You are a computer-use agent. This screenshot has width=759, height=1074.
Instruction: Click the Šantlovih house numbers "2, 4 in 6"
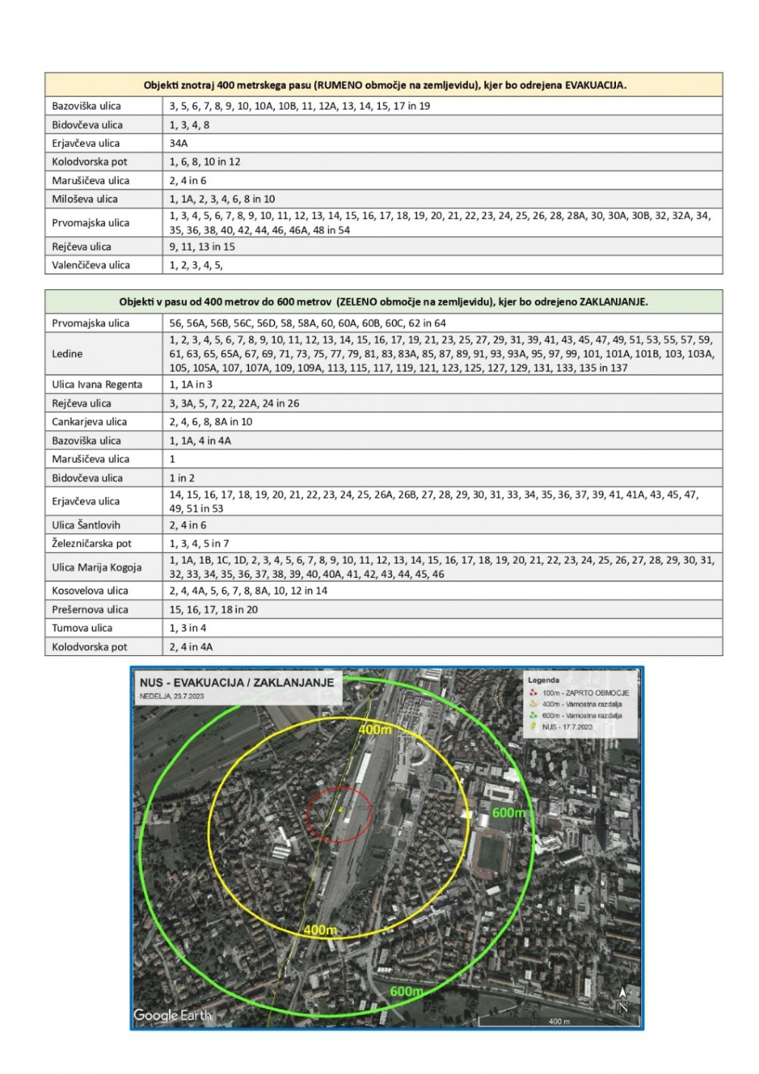click(x=188, y=525)
